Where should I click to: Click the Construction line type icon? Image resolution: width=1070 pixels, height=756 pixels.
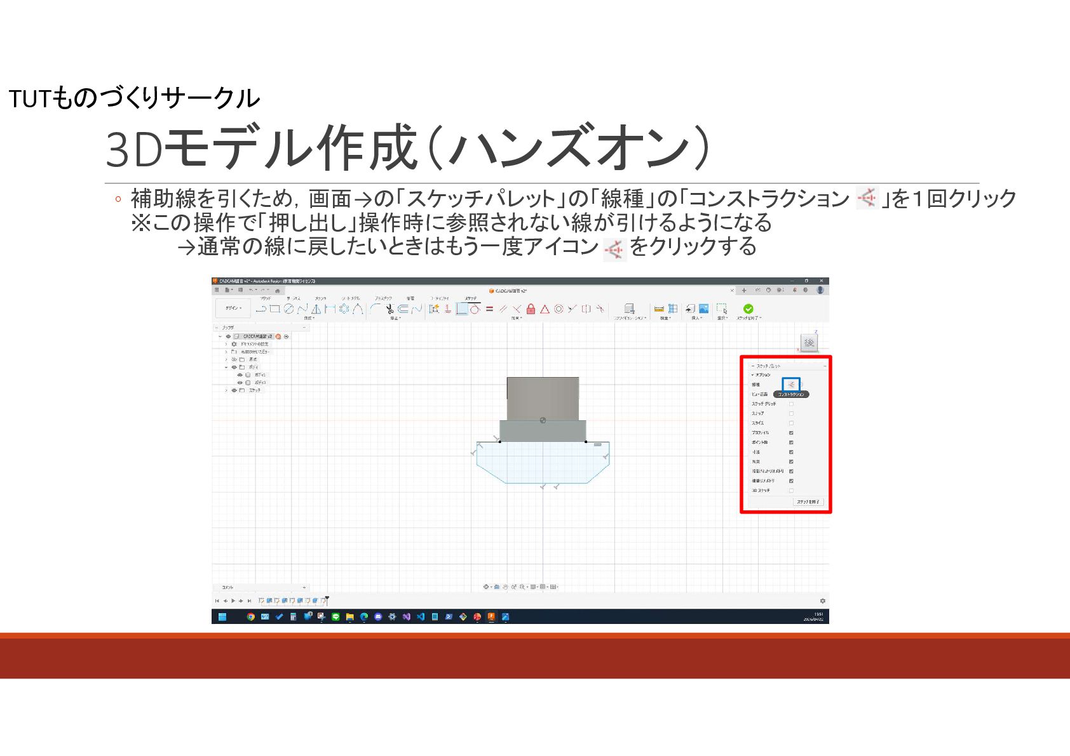pos(791,384)
